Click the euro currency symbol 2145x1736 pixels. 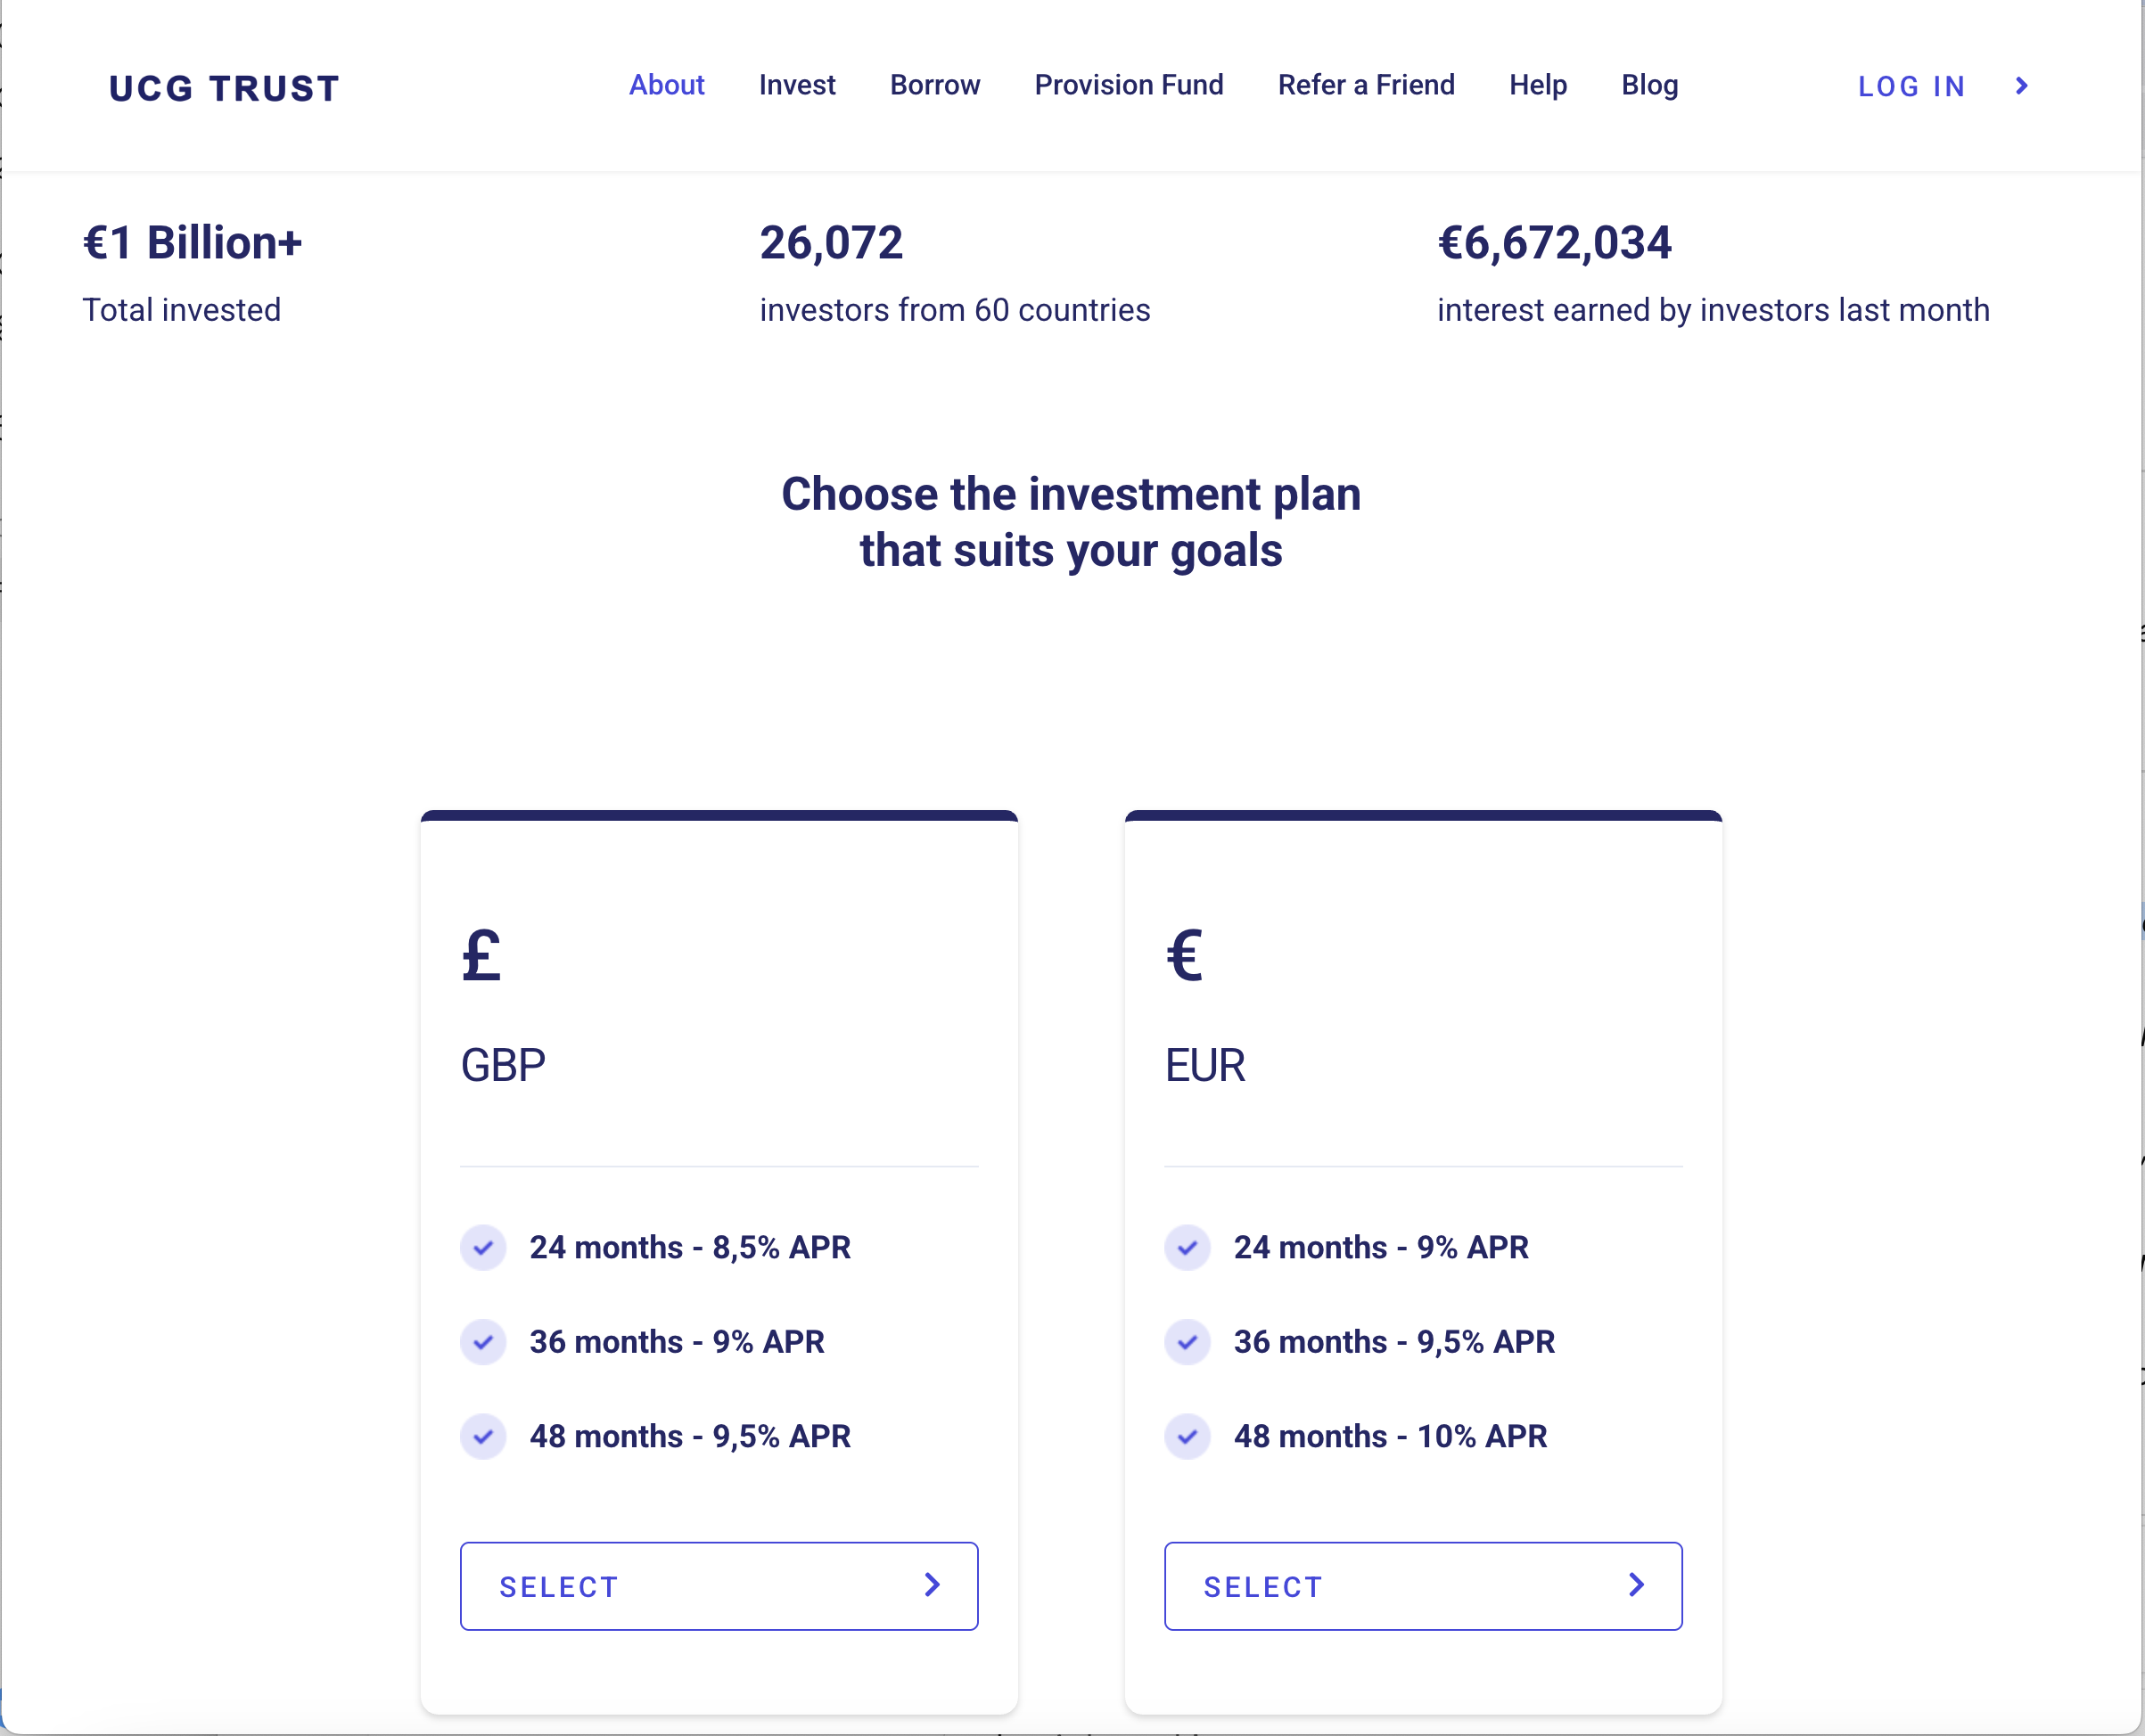tap(1185, 955)
